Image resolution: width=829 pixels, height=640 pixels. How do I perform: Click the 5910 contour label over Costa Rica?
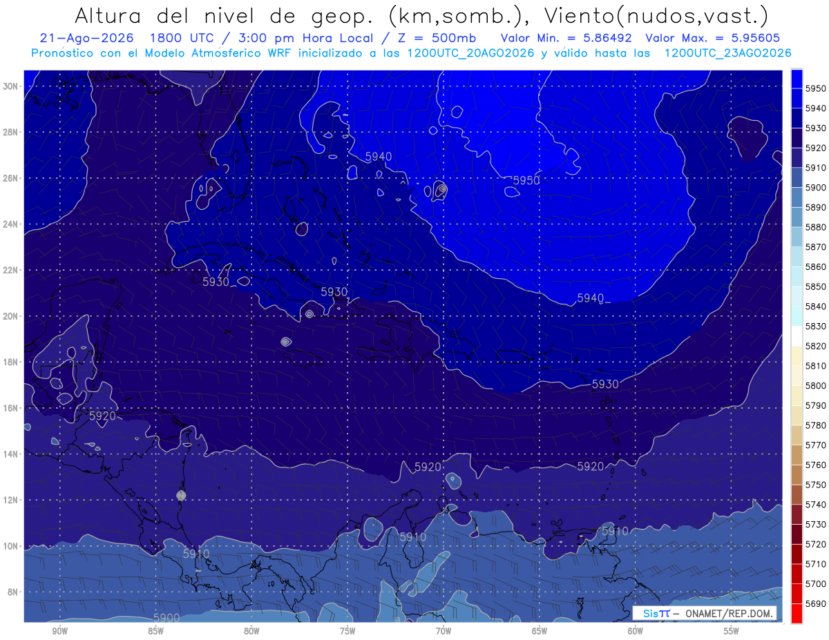tap(196, 554)
